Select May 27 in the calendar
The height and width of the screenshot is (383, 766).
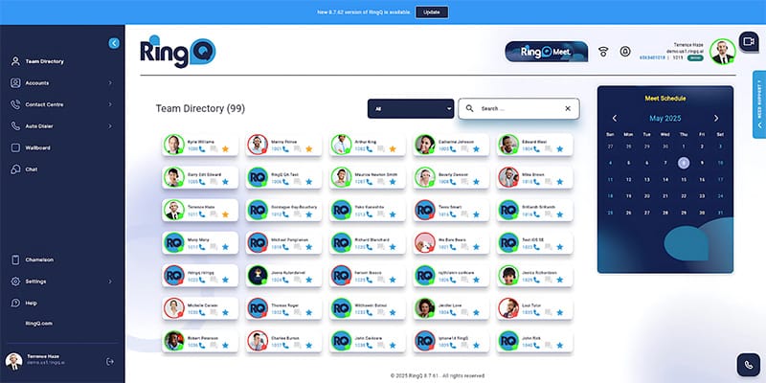pyautogui.click(x=647, y=213)
